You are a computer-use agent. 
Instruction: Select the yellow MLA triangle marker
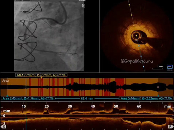41,78
